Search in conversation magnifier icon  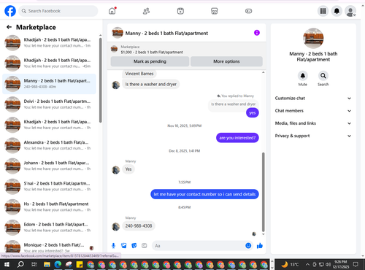click(323, 76)
